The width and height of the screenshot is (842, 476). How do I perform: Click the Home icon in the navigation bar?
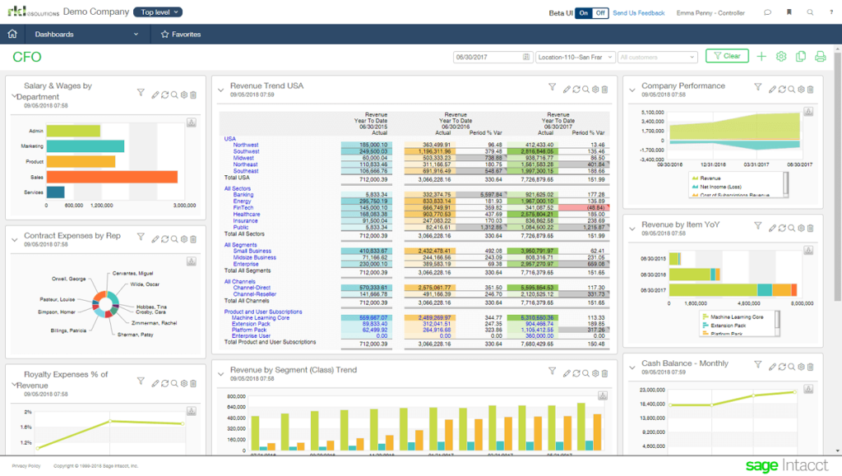(x=12, y=34)
